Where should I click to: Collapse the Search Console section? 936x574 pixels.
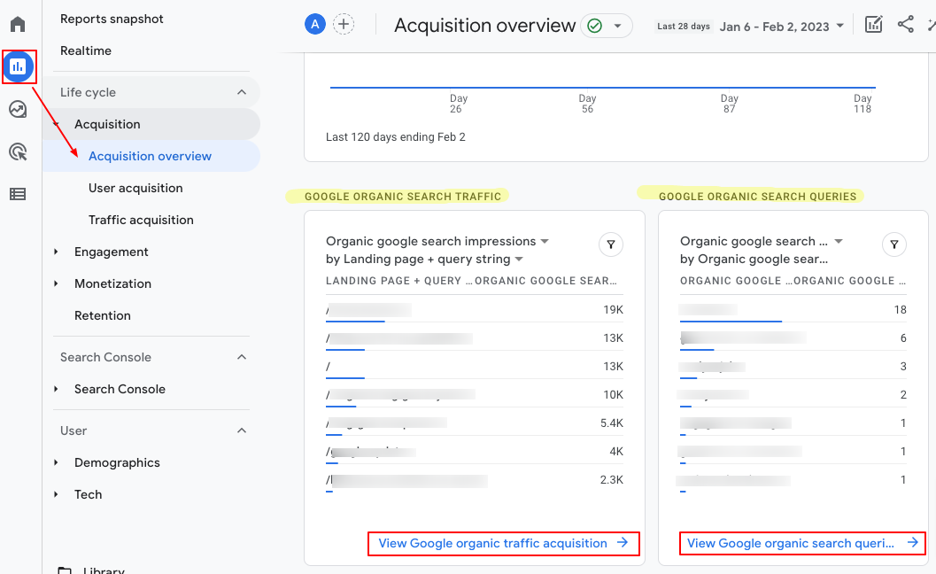(x=241, y=357)
